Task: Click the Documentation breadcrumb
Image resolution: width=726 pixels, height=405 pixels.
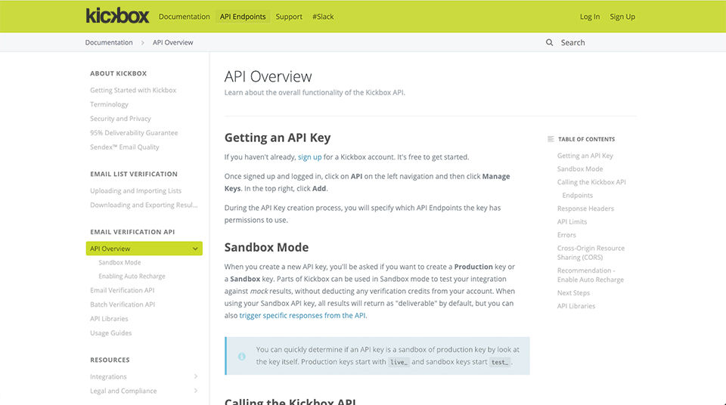Action: tap(109, 43)
